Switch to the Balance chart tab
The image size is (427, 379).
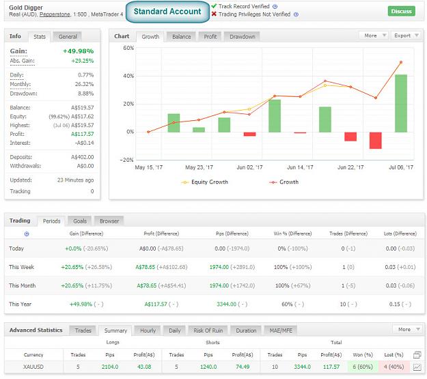coord(181,37)
